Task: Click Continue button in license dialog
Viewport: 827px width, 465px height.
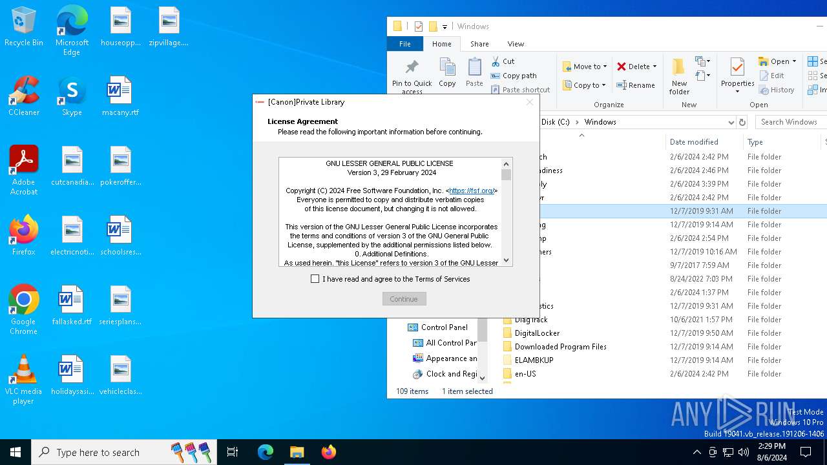Action: (x=404, y=299)
